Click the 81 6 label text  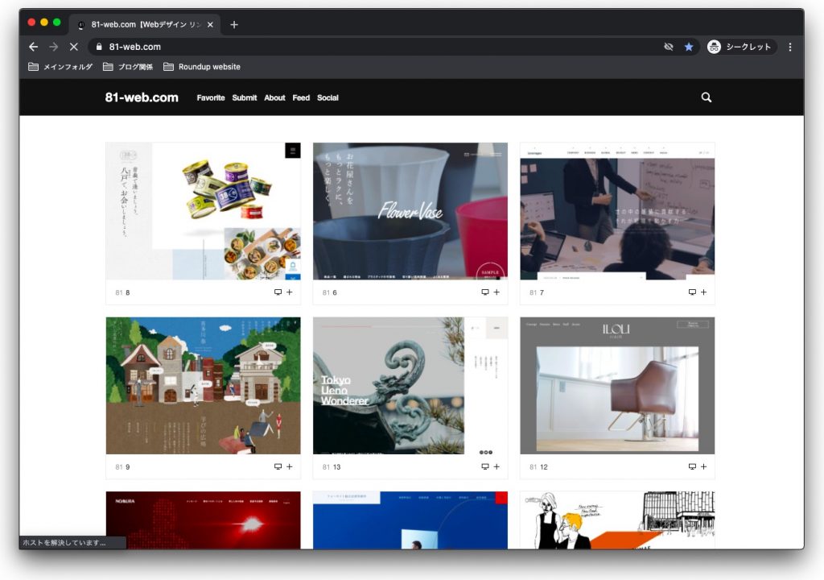tap(329, 292)
